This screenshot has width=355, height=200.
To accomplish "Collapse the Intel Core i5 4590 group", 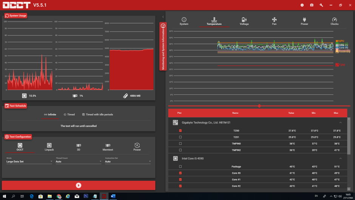I will click(341, 158).
